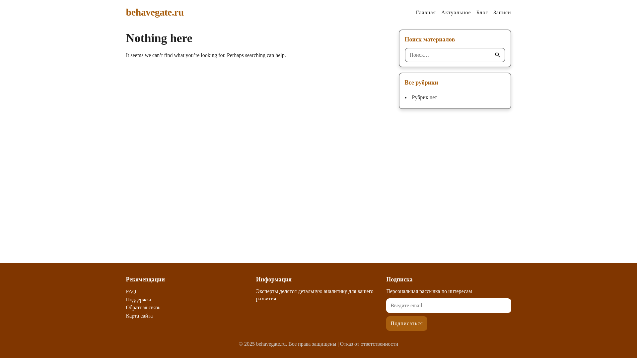Open the Карта сайта footer link
637x358 pixels.
tap(139, 316)
